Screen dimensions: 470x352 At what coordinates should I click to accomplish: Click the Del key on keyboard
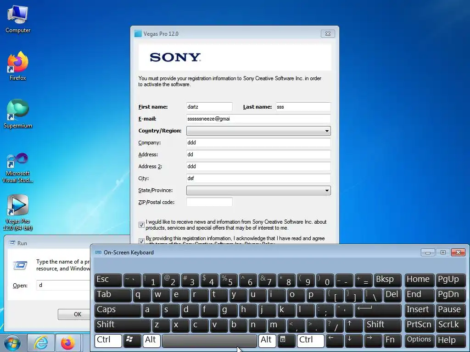coord(392,295)
